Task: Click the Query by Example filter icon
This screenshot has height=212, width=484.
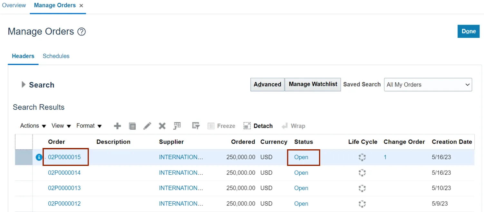Action: pyautogui.click(x=196, y=126)
